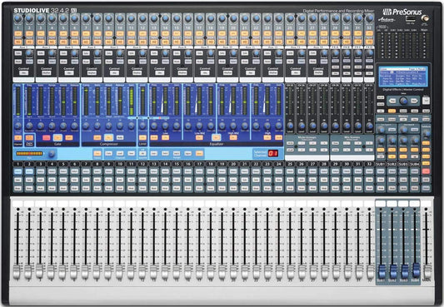Assign selected channel to Main bus
The height and width of the screenshot is (307, 444).
[x=199, y=153]
